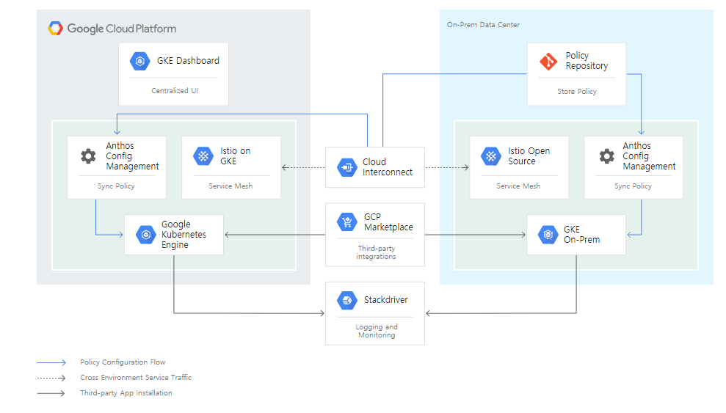Click the gear icon of On-Prem Anthos Config Management
This screenshot has height=413, width=726.
tap(606, 156)
